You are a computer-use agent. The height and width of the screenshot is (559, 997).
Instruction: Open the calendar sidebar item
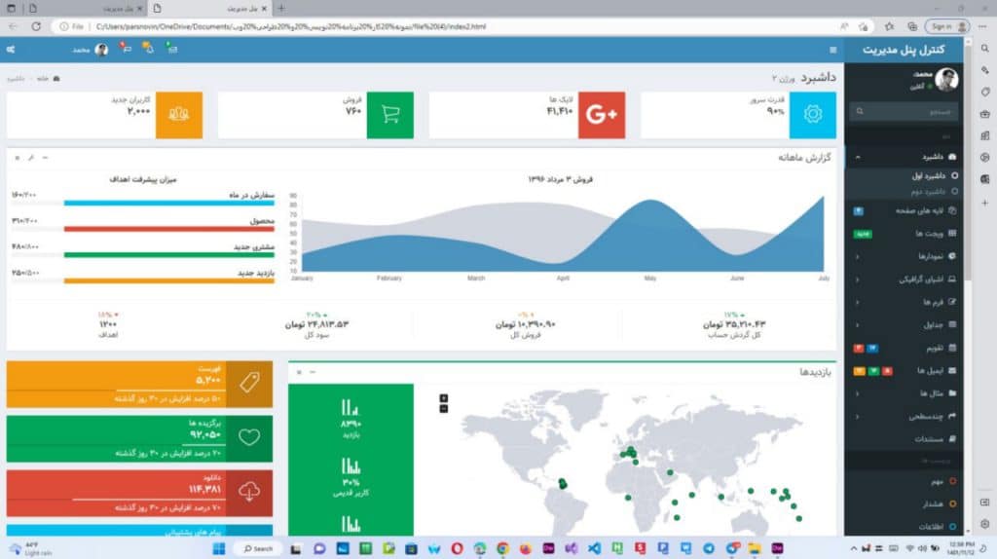tap(905, 348)
